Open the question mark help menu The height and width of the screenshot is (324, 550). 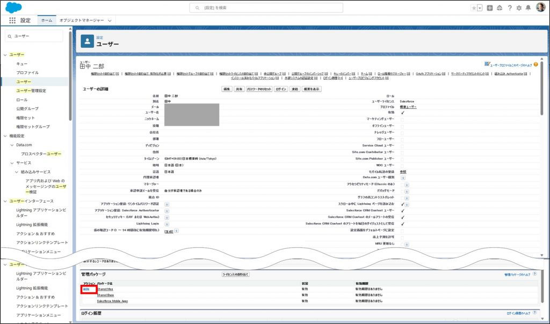509,8
